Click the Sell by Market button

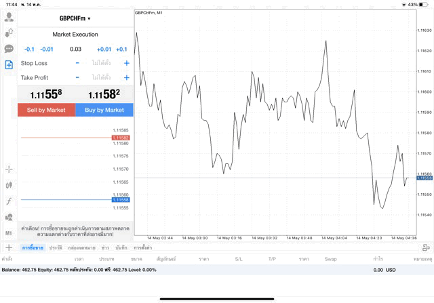(46, 110)
